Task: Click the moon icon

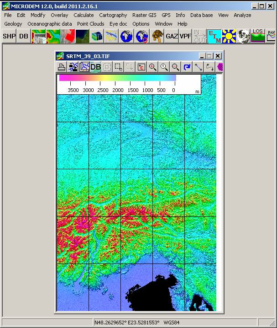Action: (x=243, y=36)
